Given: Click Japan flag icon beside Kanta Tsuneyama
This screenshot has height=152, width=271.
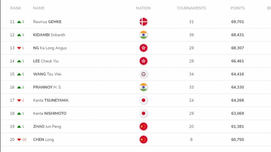Looking at the screenshot, I should click(143, 100).
